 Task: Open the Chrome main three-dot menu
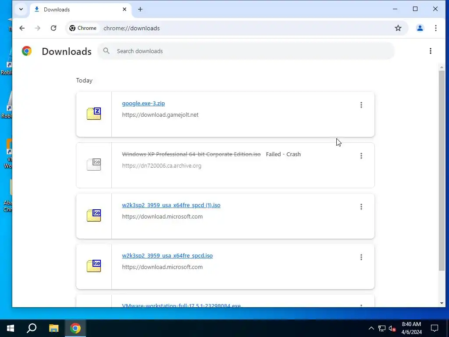click(435, 28)
